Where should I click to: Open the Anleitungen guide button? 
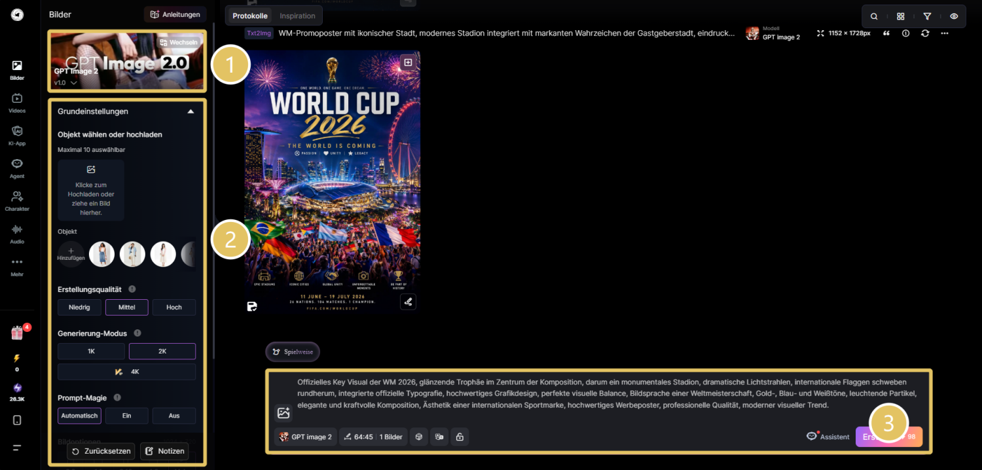[175, 14]
